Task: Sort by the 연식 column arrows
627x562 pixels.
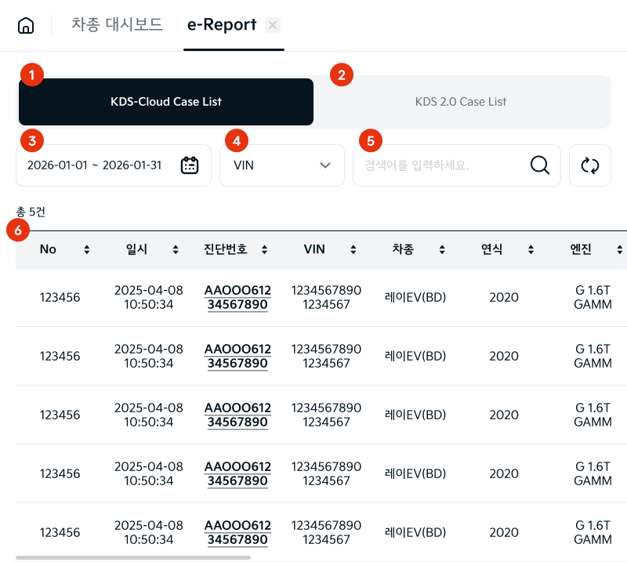Action: point(531,249)
